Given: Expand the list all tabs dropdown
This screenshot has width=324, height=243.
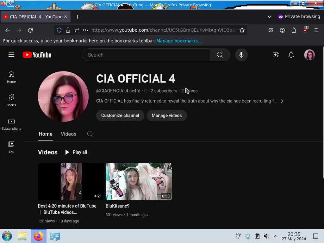Looking at the screenshot, I should [x=270, y=16].
